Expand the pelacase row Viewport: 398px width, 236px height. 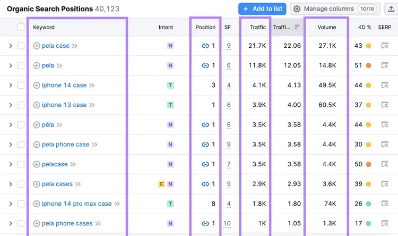11,164
